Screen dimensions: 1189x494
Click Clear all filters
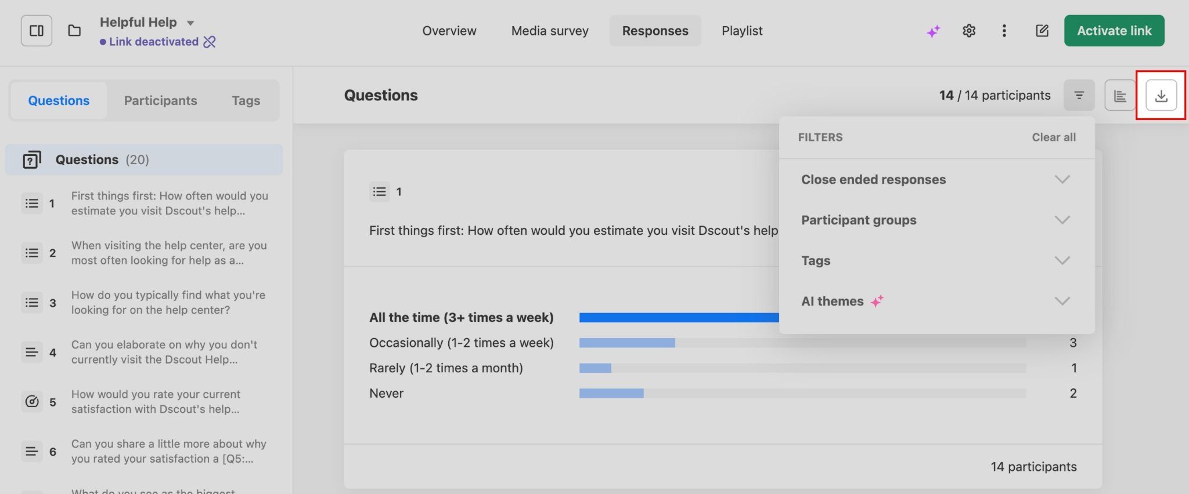coord(1053,137)
